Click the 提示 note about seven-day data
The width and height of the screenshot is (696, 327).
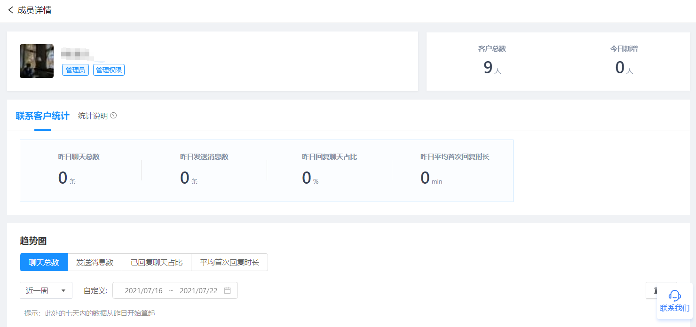(x=90, y=313)
